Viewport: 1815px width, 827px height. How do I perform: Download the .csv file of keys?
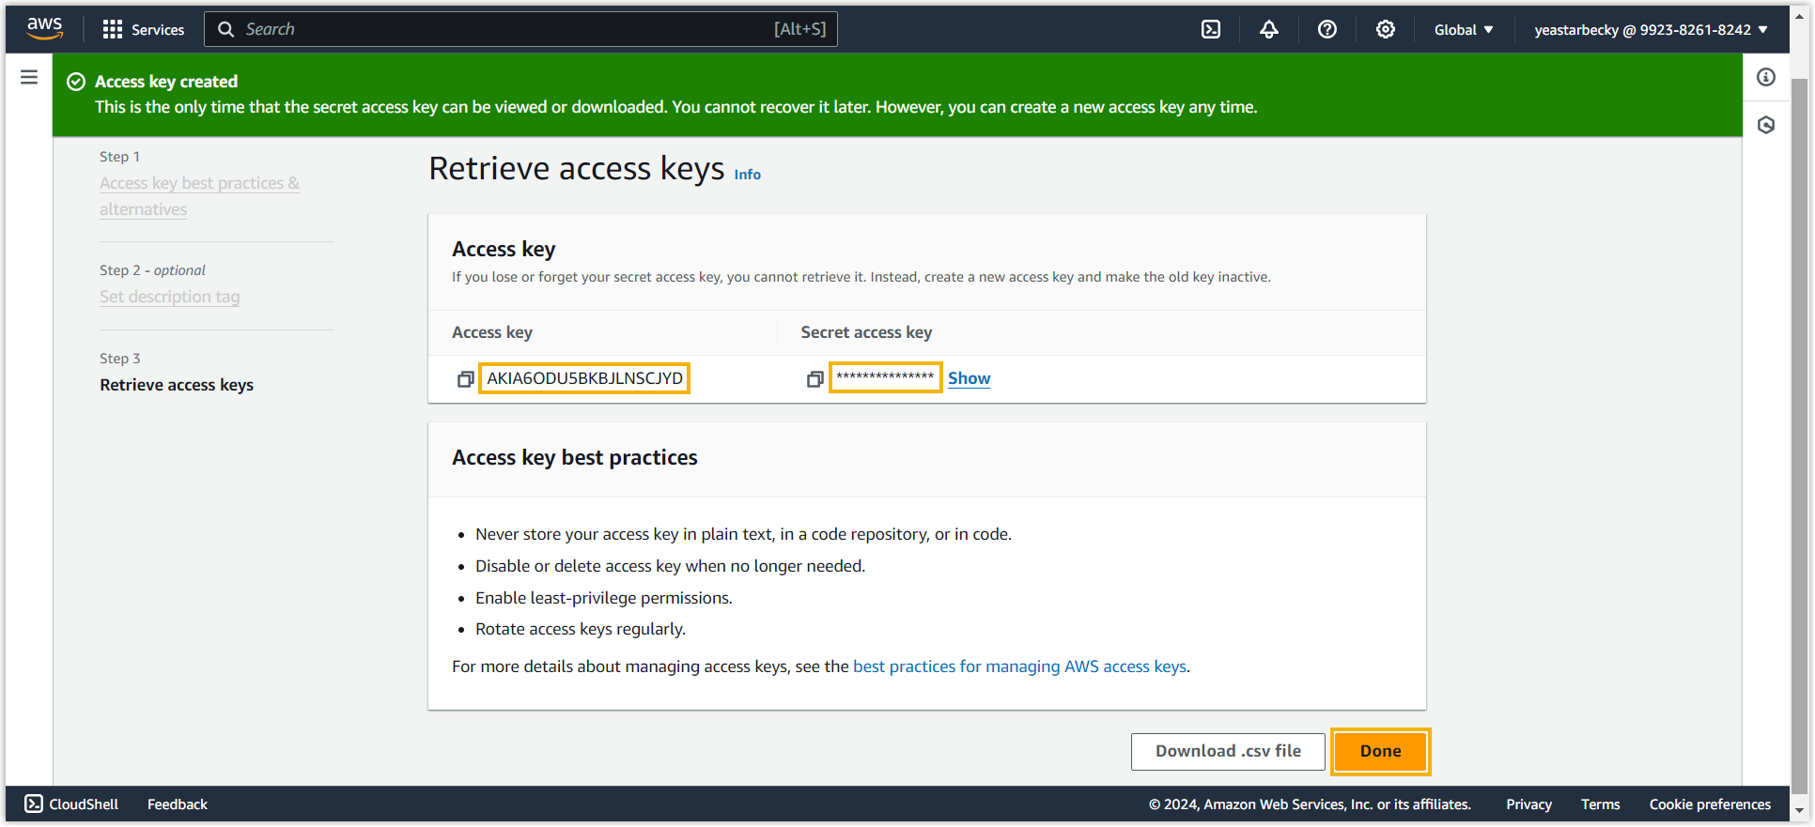click(x=1227, y=751)
